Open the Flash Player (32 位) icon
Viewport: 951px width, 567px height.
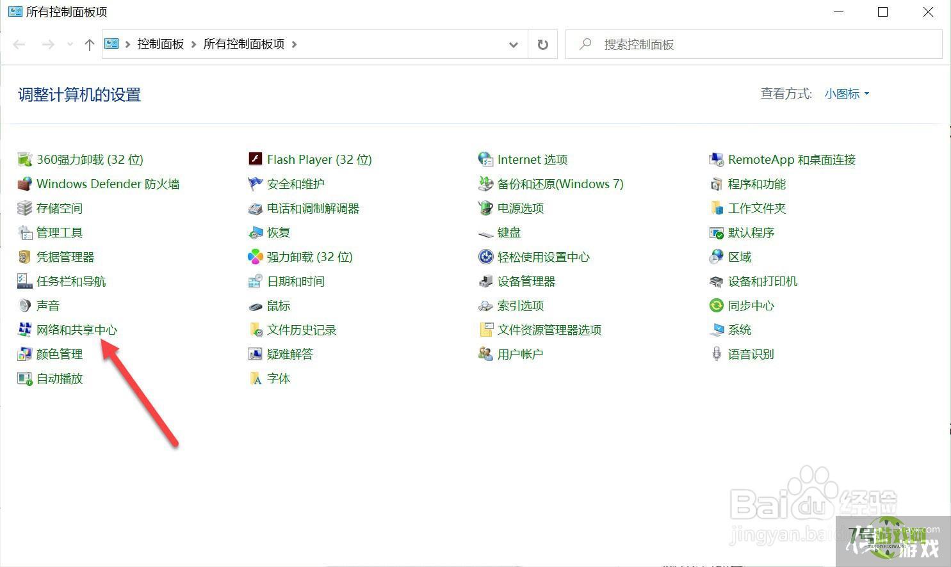[255, 159]
